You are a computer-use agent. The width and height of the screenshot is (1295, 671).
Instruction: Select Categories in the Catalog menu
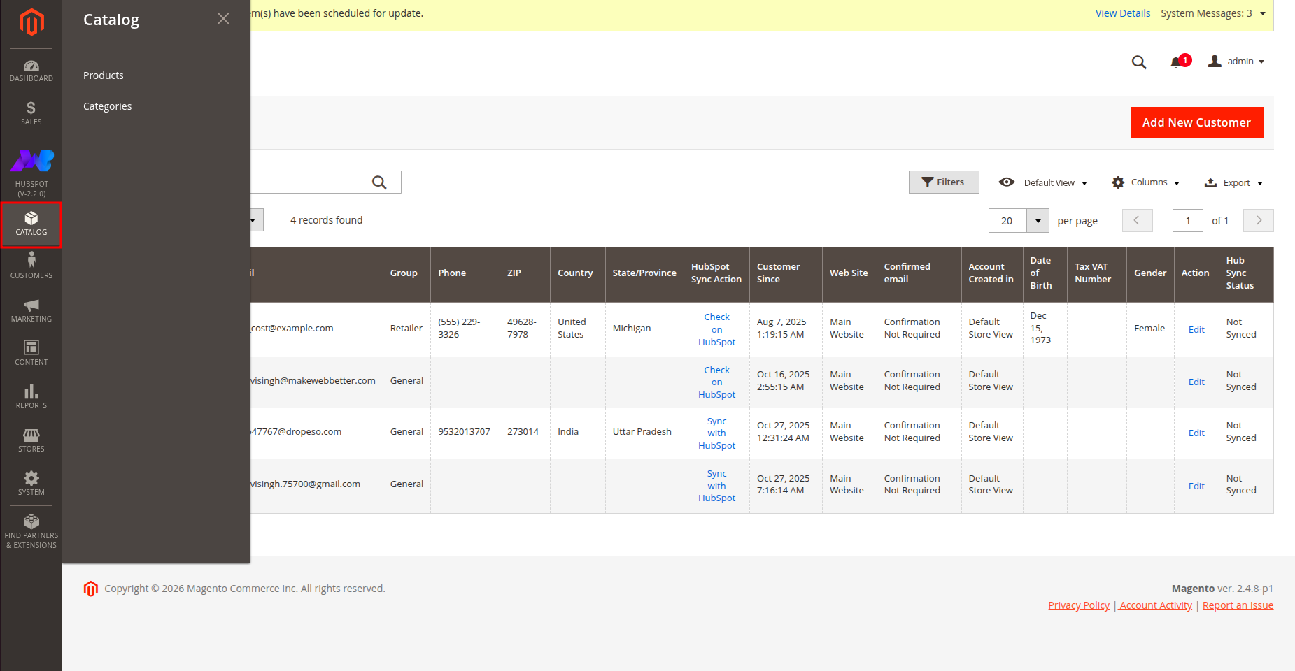click(x=107, y=106)
